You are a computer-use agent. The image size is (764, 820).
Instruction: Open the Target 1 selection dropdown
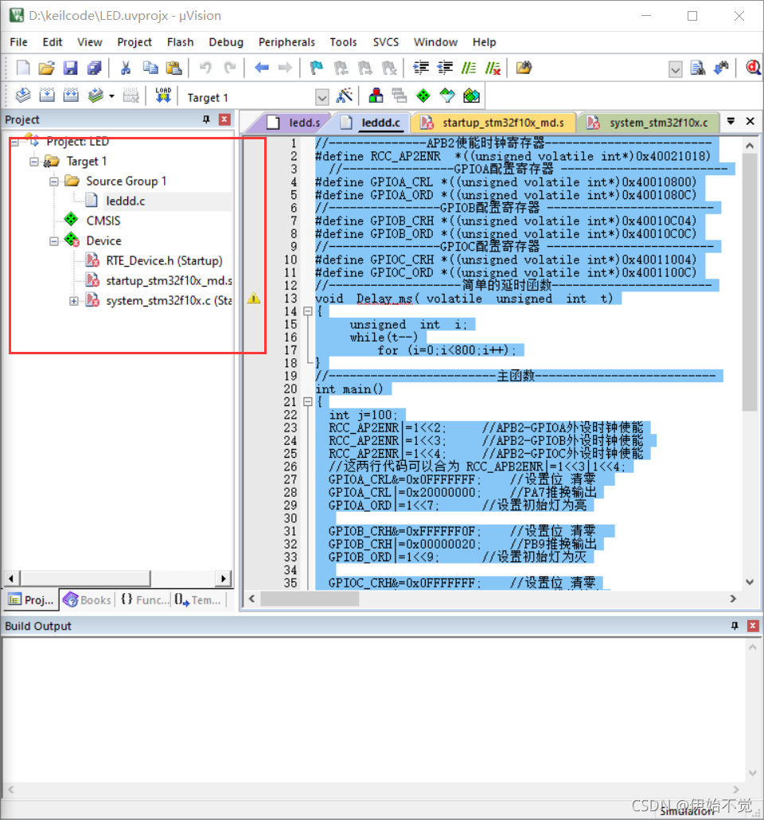[x=322, y=97]
